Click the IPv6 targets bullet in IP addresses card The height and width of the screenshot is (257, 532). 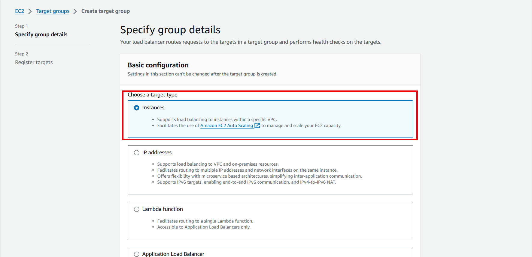click(246, 182)
